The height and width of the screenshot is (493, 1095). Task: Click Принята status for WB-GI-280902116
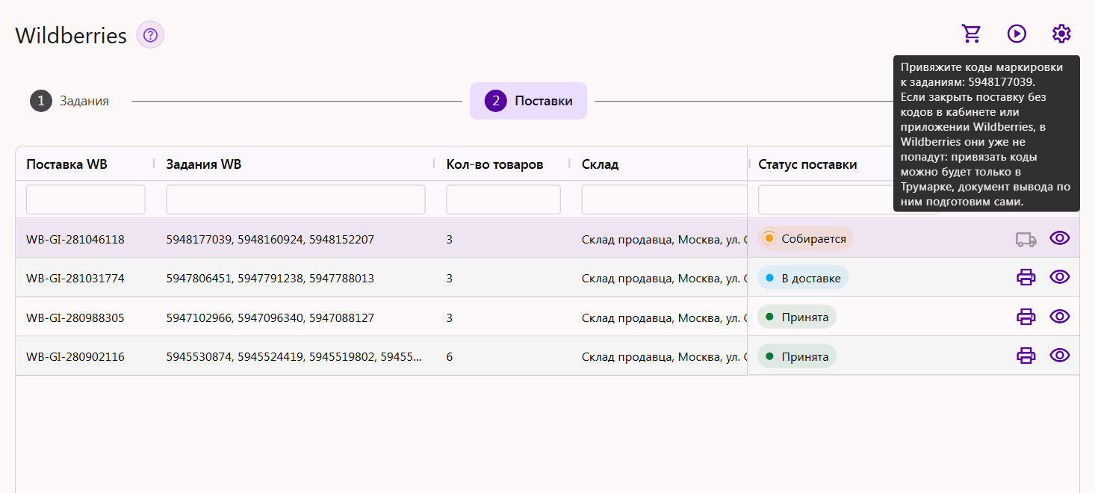(797, 356)
